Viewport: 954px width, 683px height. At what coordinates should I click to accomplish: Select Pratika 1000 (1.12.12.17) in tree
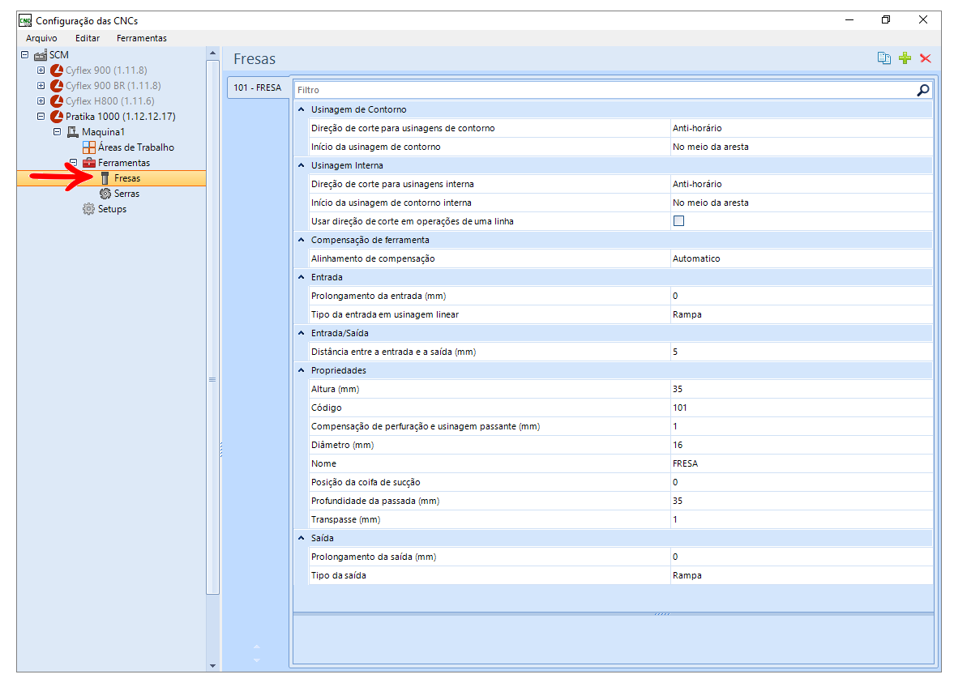(x=121, y=116)
